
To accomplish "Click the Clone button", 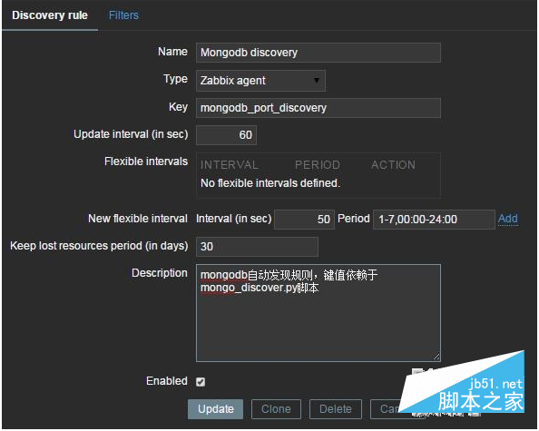I will pyautogui.click(x=276, y=409).
